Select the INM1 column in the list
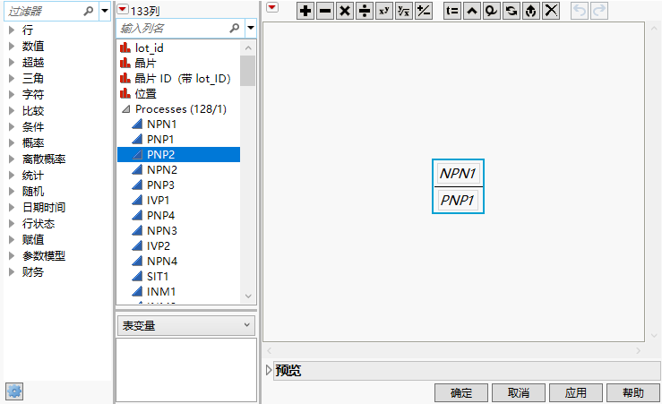This screenshot has width=662, height=404. click(178, 292)
